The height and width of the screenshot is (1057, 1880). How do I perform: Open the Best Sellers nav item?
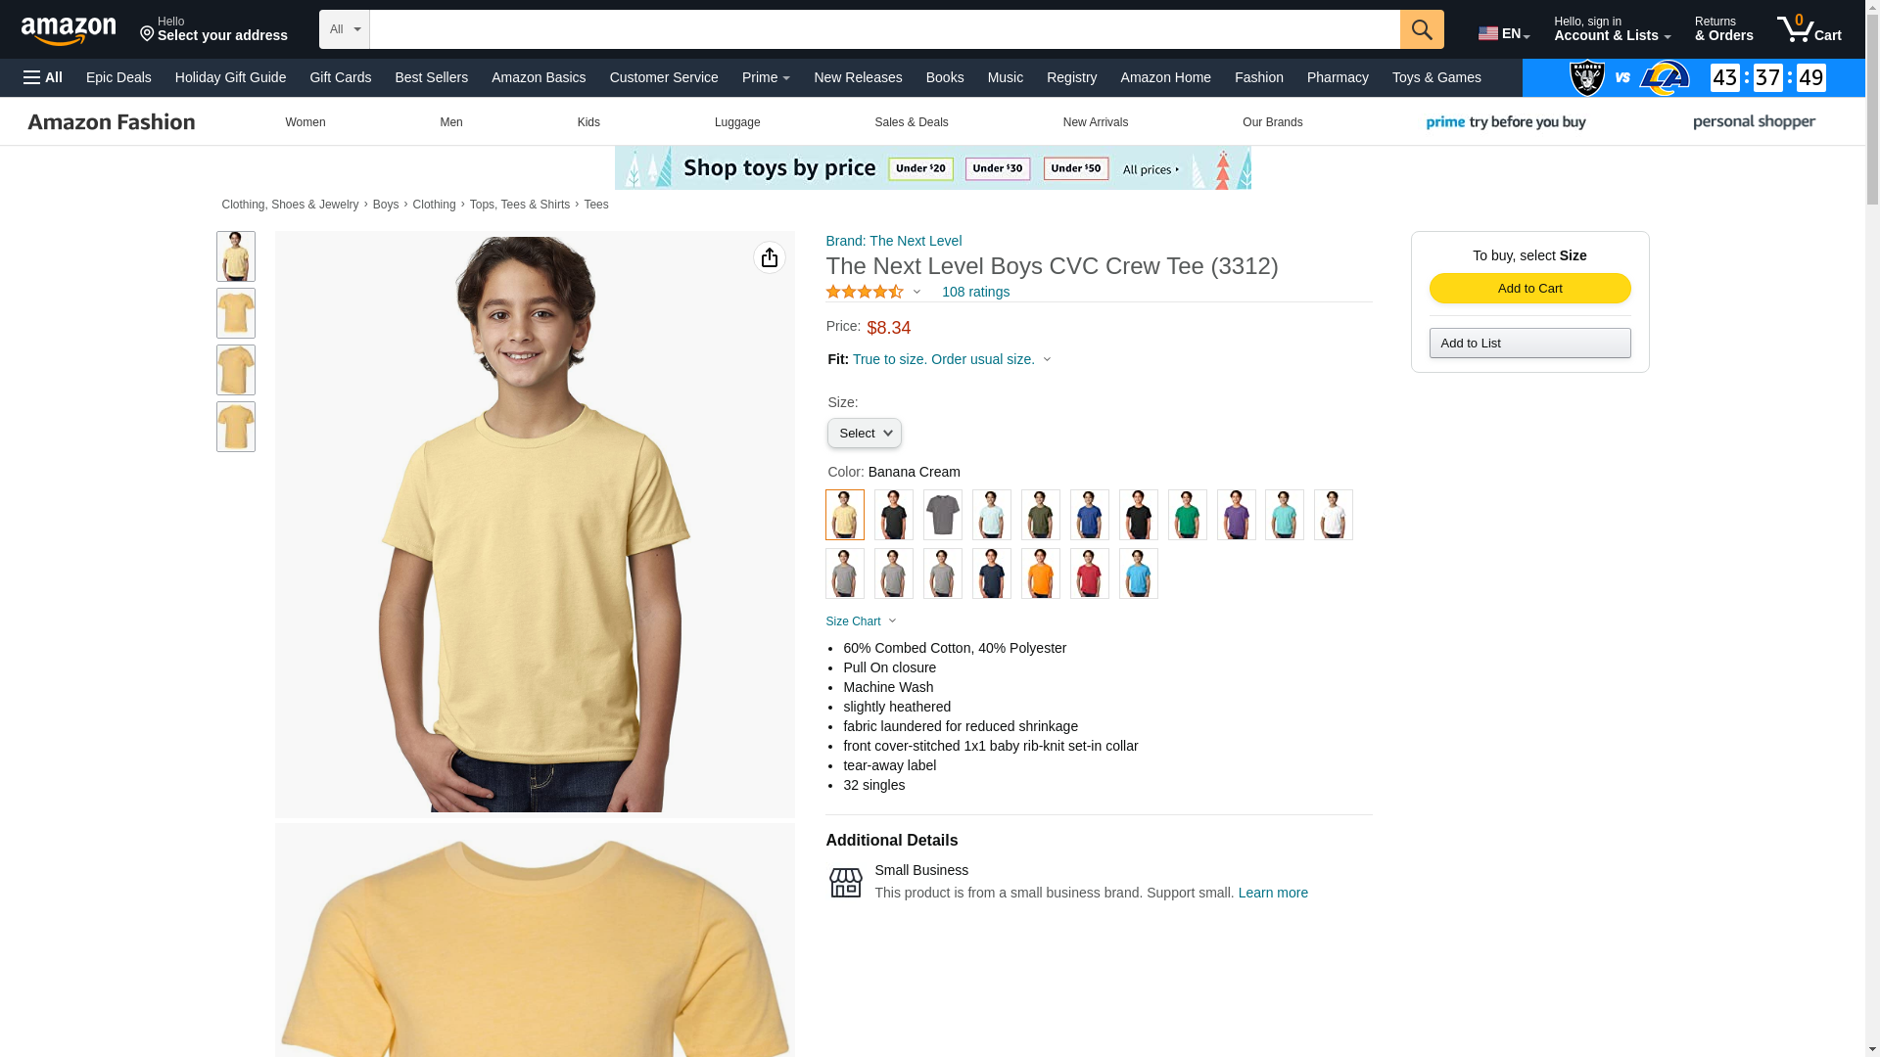click(431, 77)
